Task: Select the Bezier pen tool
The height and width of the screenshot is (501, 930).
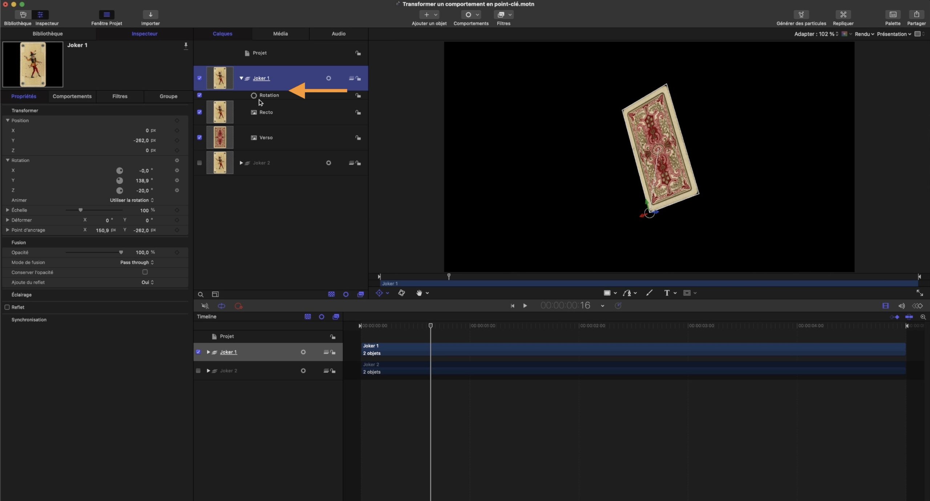Action: pyautogui.click(x=627, y=293)
